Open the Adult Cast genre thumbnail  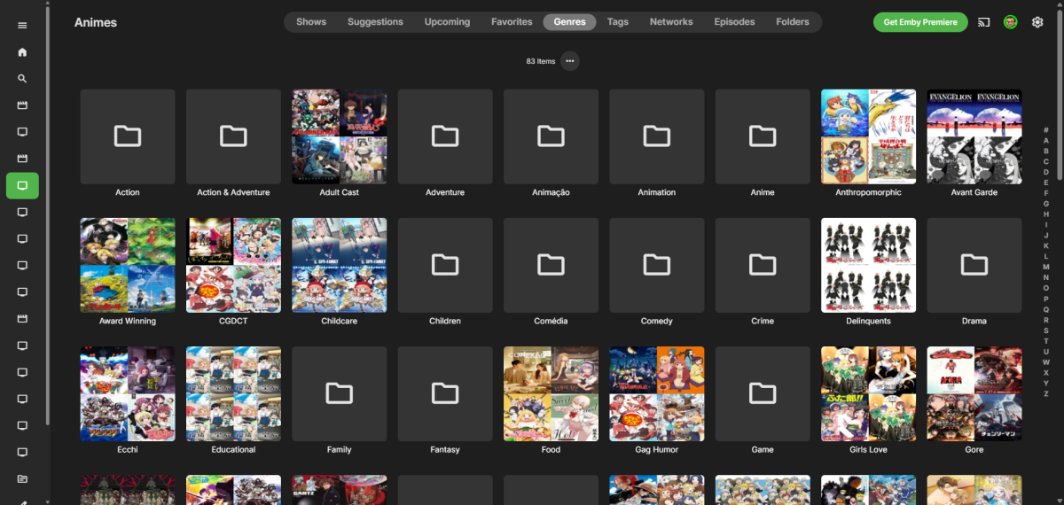340,136
